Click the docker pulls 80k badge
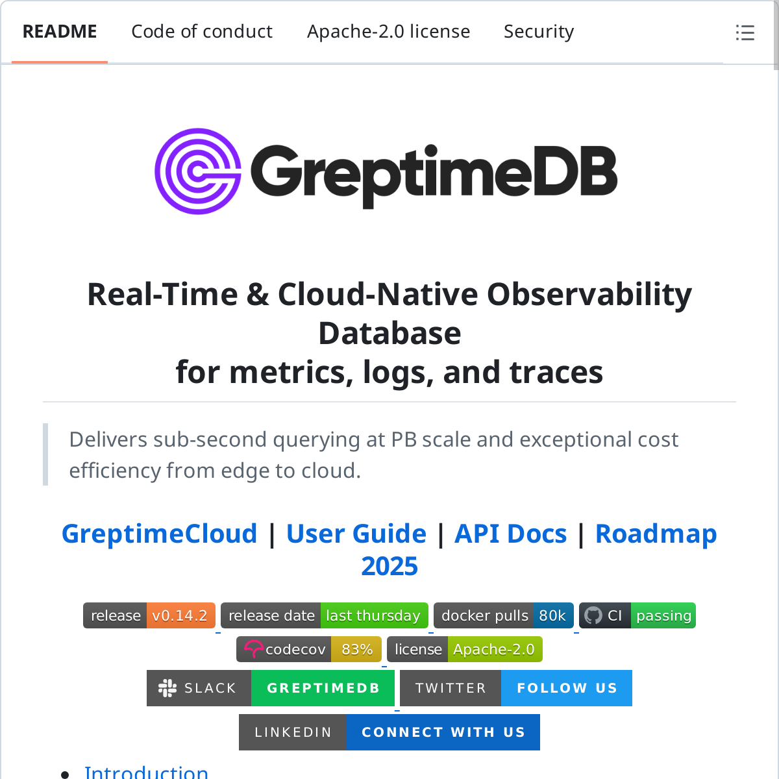The width and height of the screenshot is (779, 779). pyautogui.click(x=503, y=615)
